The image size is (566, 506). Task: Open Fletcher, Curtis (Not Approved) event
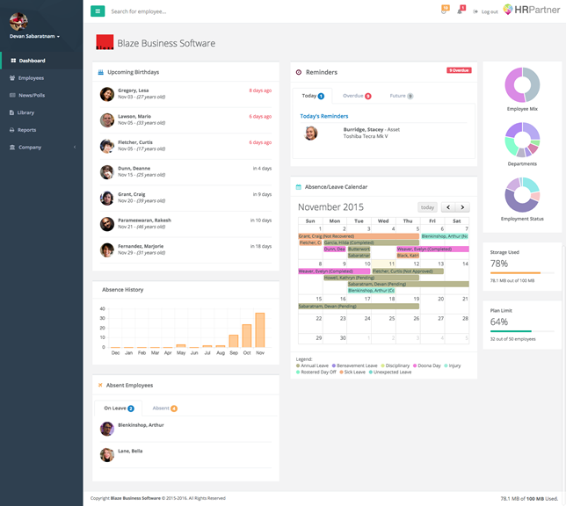click(x=408, y=271)
